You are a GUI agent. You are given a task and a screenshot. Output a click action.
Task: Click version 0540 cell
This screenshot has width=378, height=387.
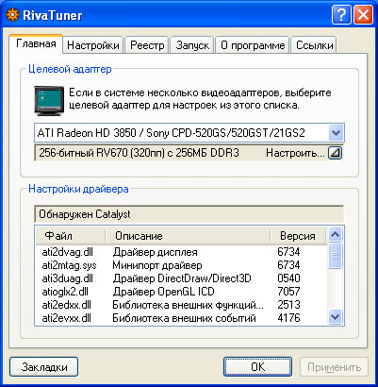[288, 278]
